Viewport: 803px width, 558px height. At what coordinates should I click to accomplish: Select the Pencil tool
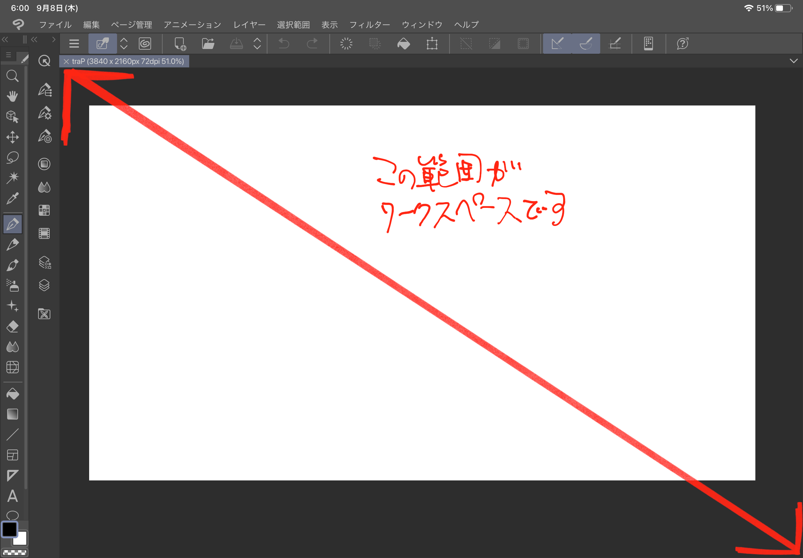13,244
